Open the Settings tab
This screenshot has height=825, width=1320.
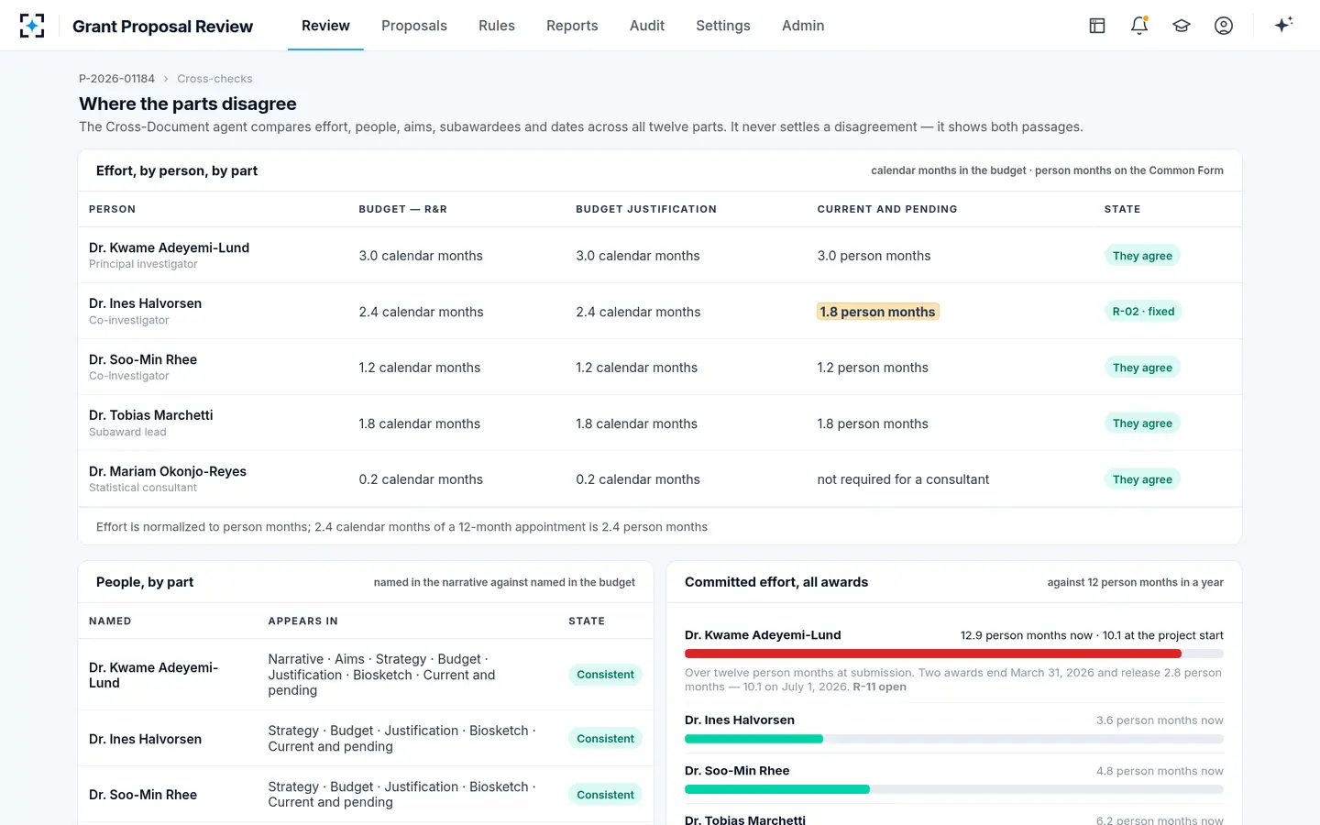tap(723, 26)
